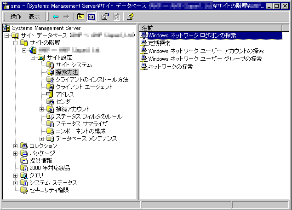This screenshot has height=210, width=292.
Task: Click the クライアント エージェント icon
Action: point(50,87)
